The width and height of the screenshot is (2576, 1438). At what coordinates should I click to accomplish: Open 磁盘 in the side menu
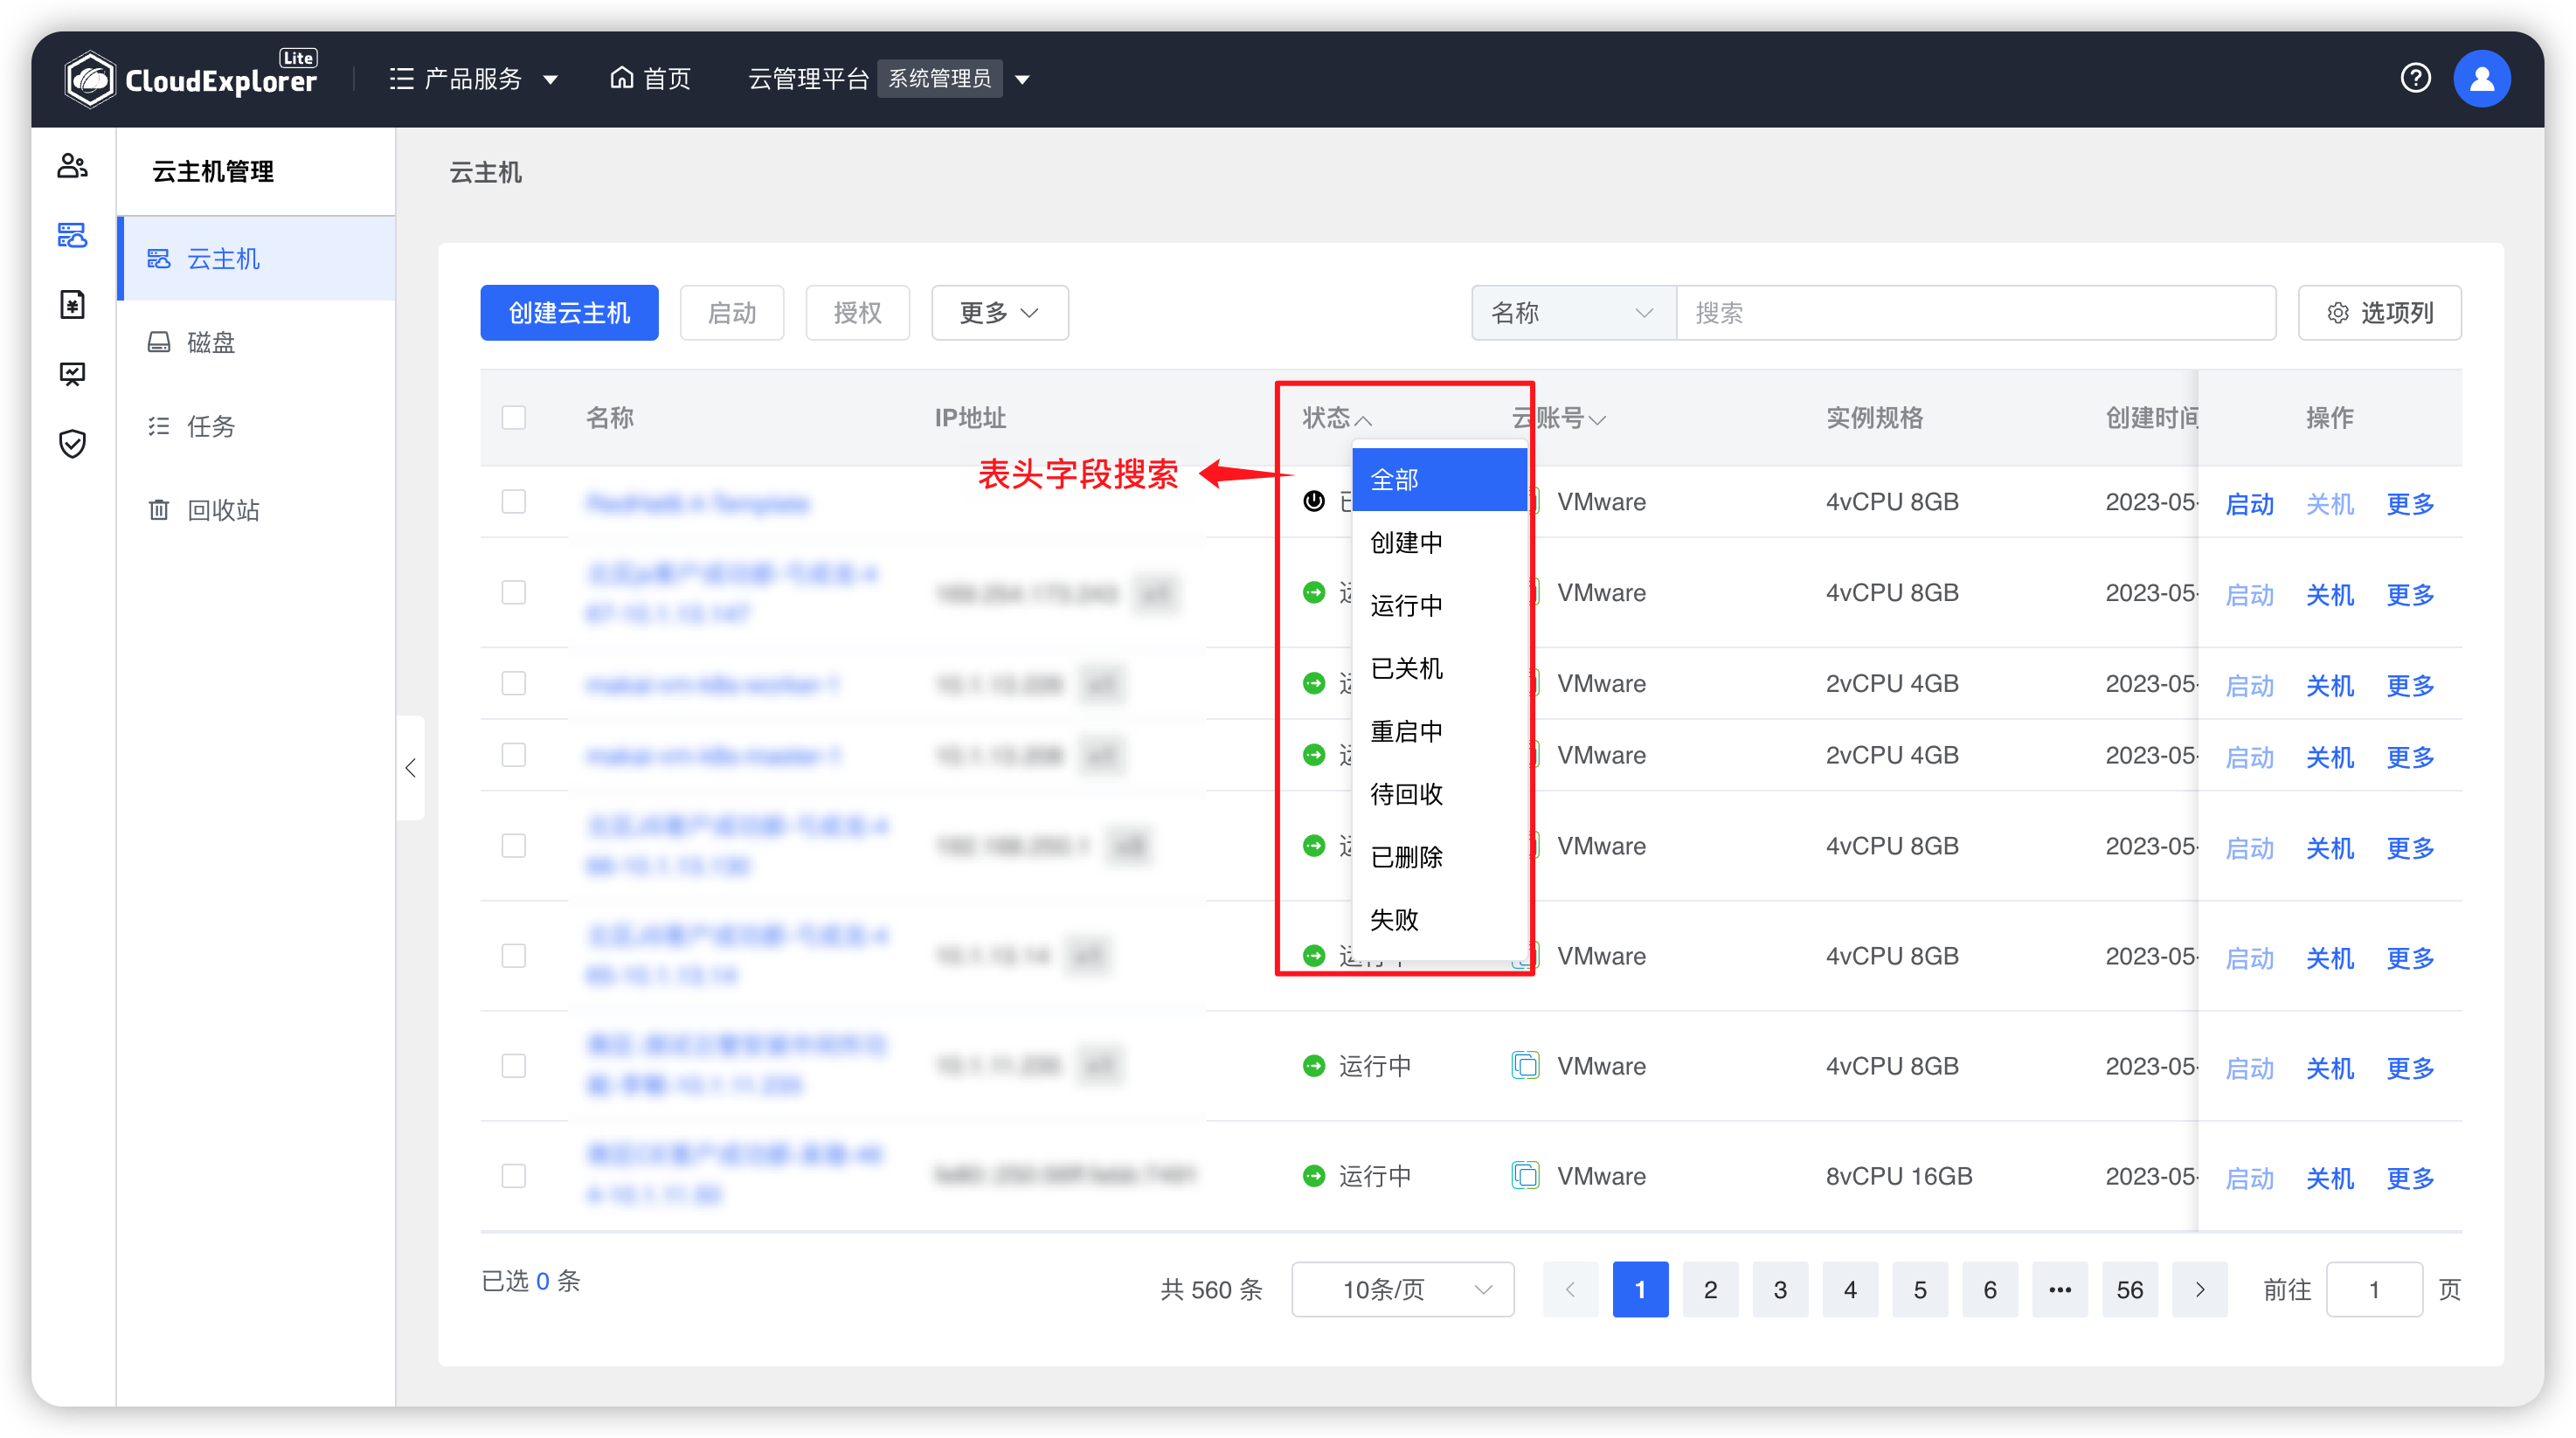257,343
